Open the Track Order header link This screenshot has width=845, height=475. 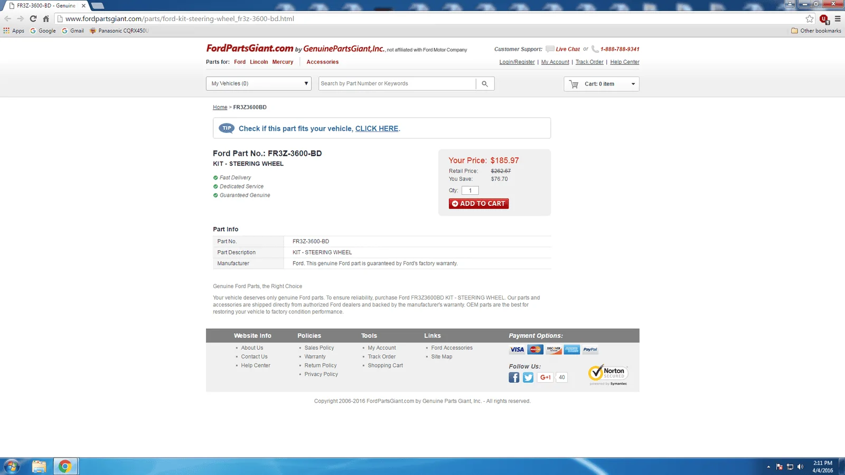(x=589, y=62)
